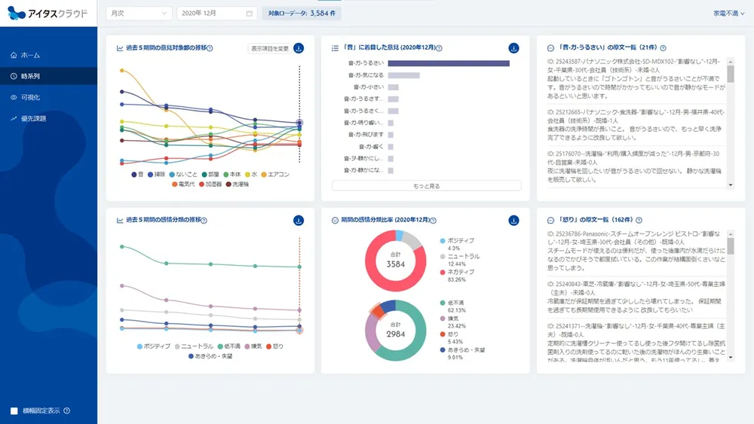
Task: Open help for 「音」に着目した意見
Action: (x=439, y=48)
